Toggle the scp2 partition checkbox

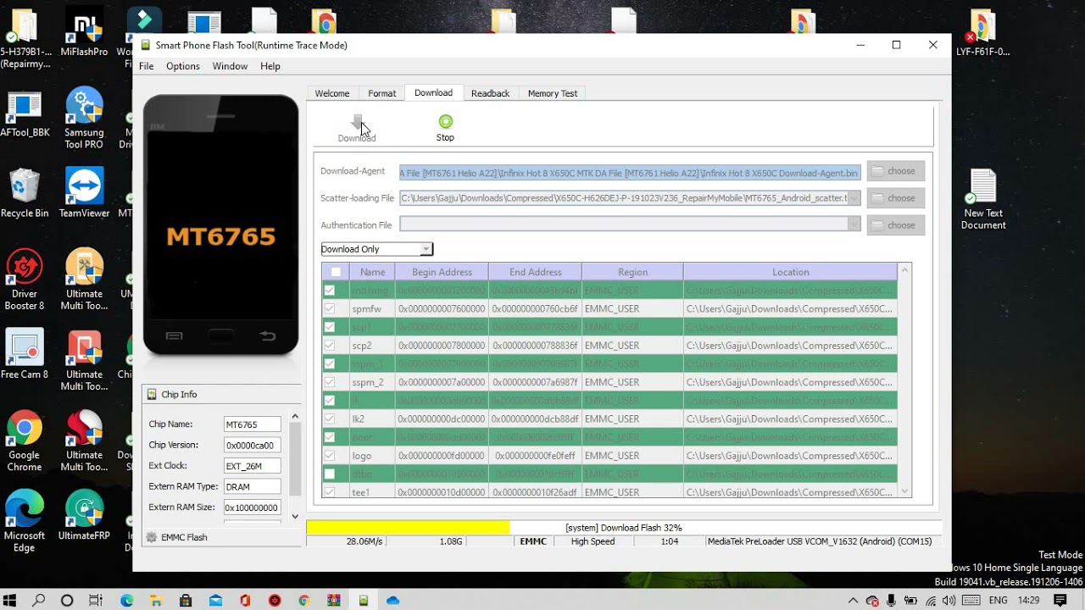330,346
